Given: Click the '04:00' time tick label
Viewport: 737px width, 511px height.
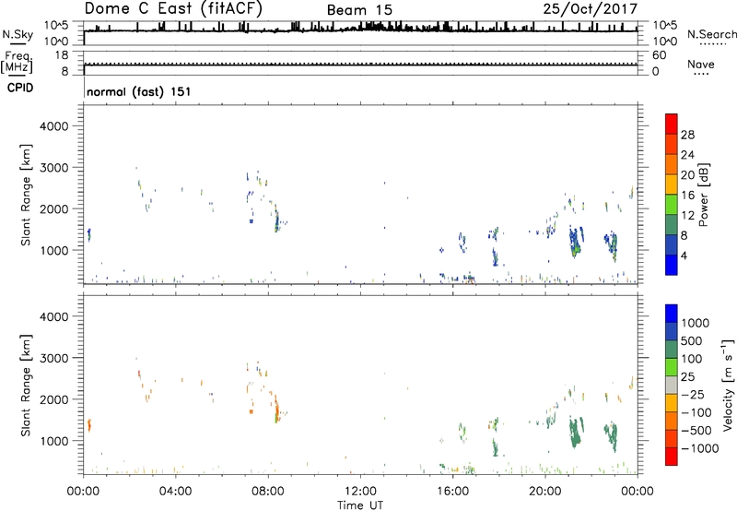Looking at the screenshot, I should point(175,492).
